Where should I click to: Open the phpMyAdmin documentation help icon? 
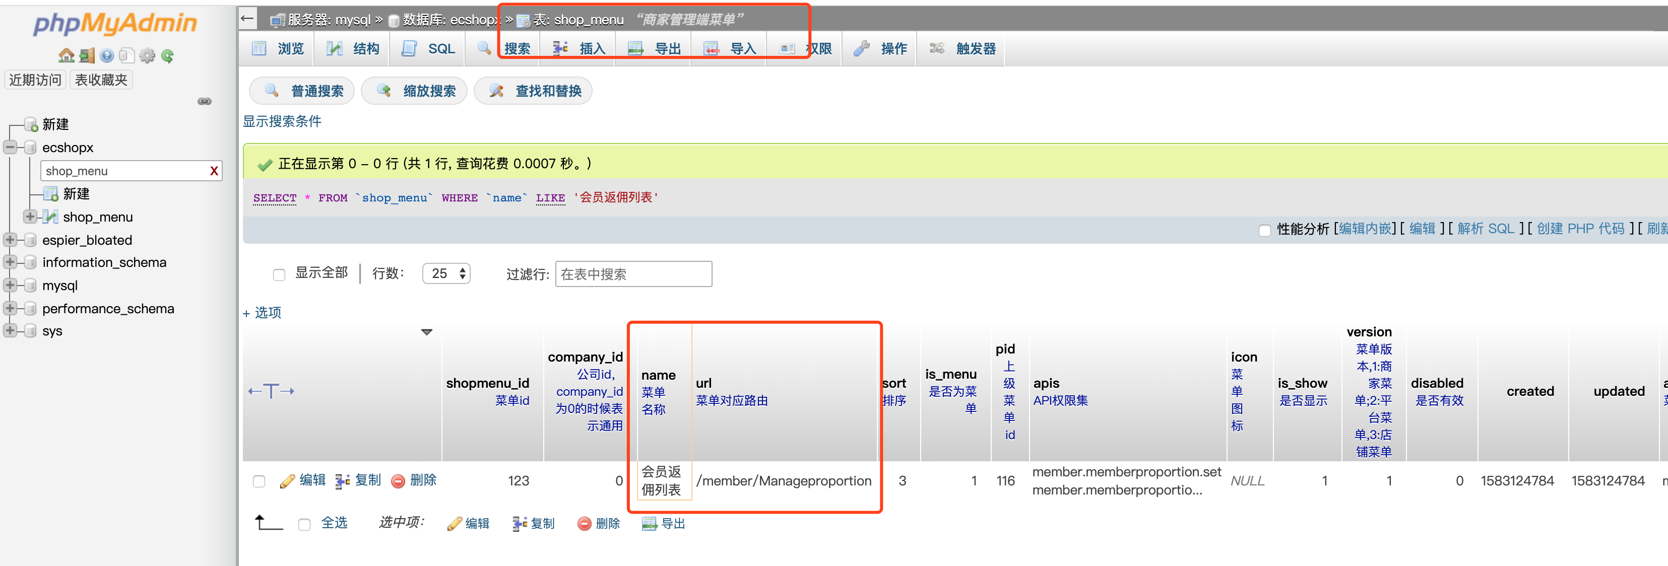[x=107, y=56]
